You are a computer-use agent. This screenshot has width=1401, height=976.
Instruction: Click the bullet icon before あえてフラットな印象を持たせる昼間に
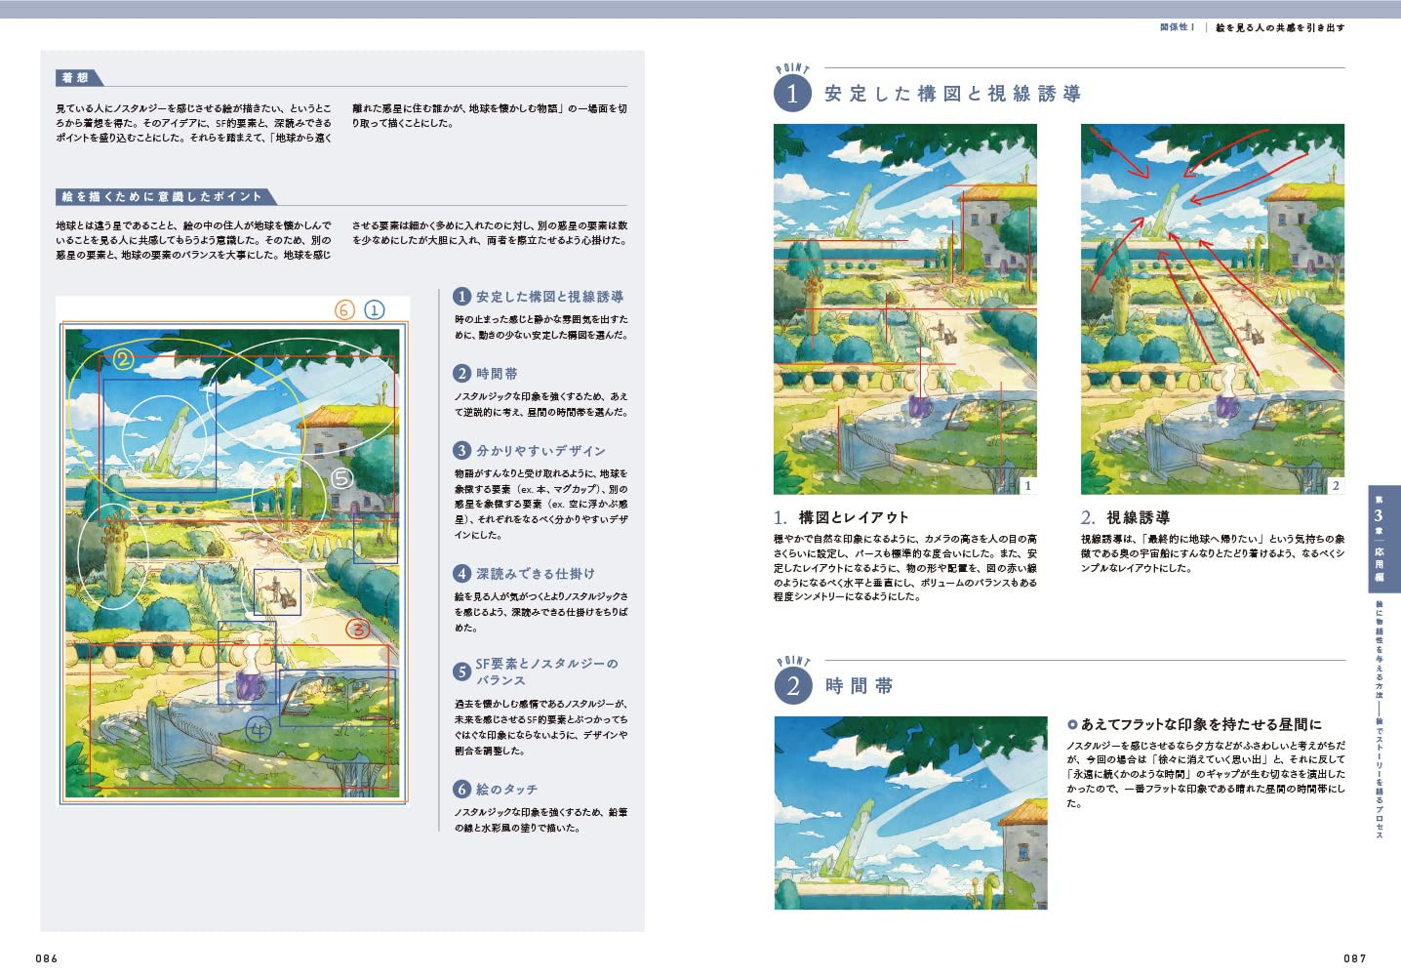[1072, 724]
